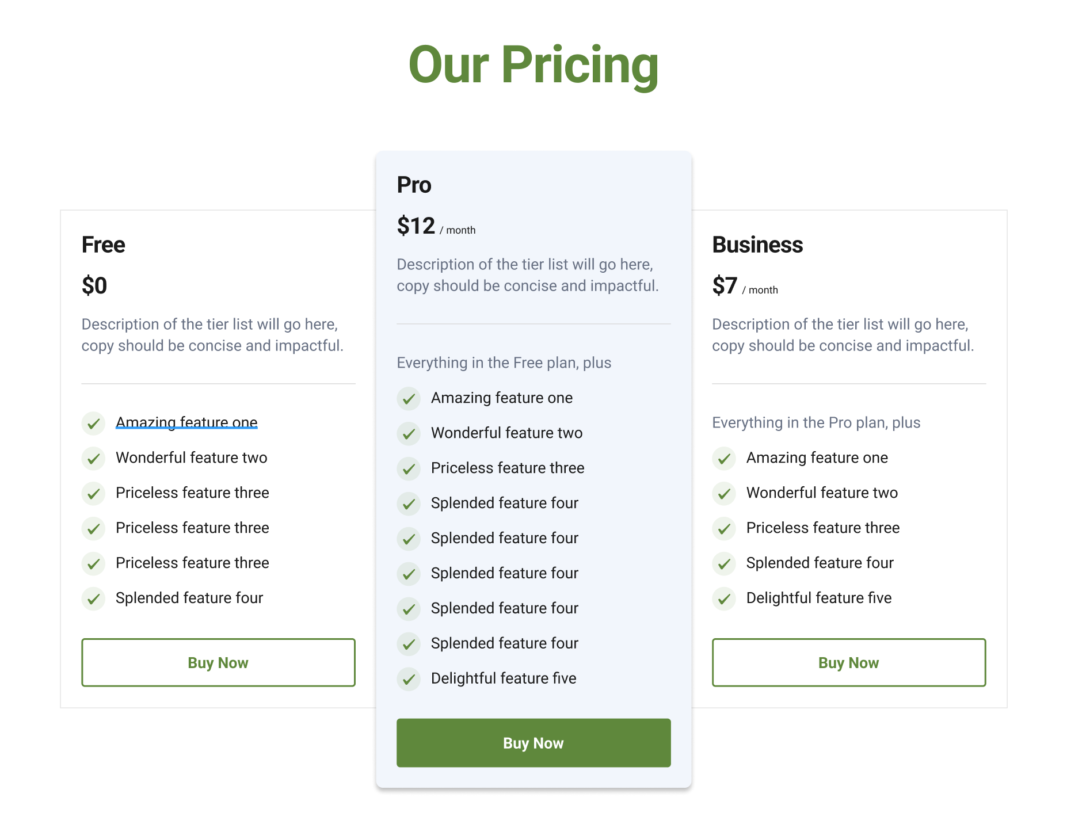1067x839 pixels.
Task: Click the Our Pricing page heading
Action: (x=533, y=65)
